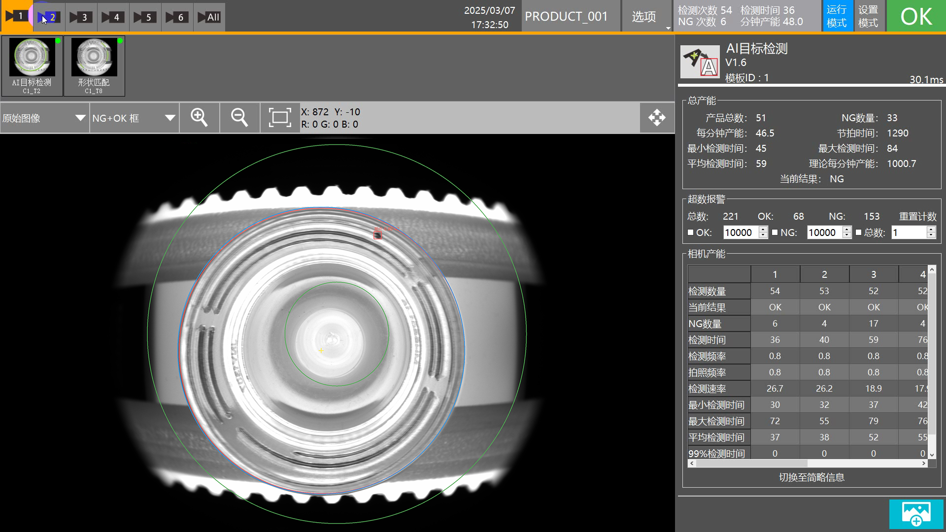The width and height of the screenshot is (946, 532).
Task: Enable the OK count alarm checkbox
Action: [690, 233]
